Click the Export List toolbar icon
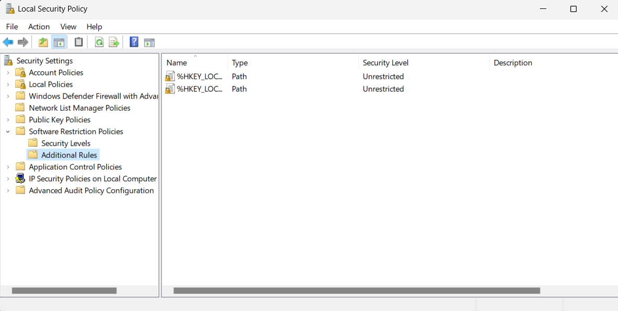 point(114,42)
